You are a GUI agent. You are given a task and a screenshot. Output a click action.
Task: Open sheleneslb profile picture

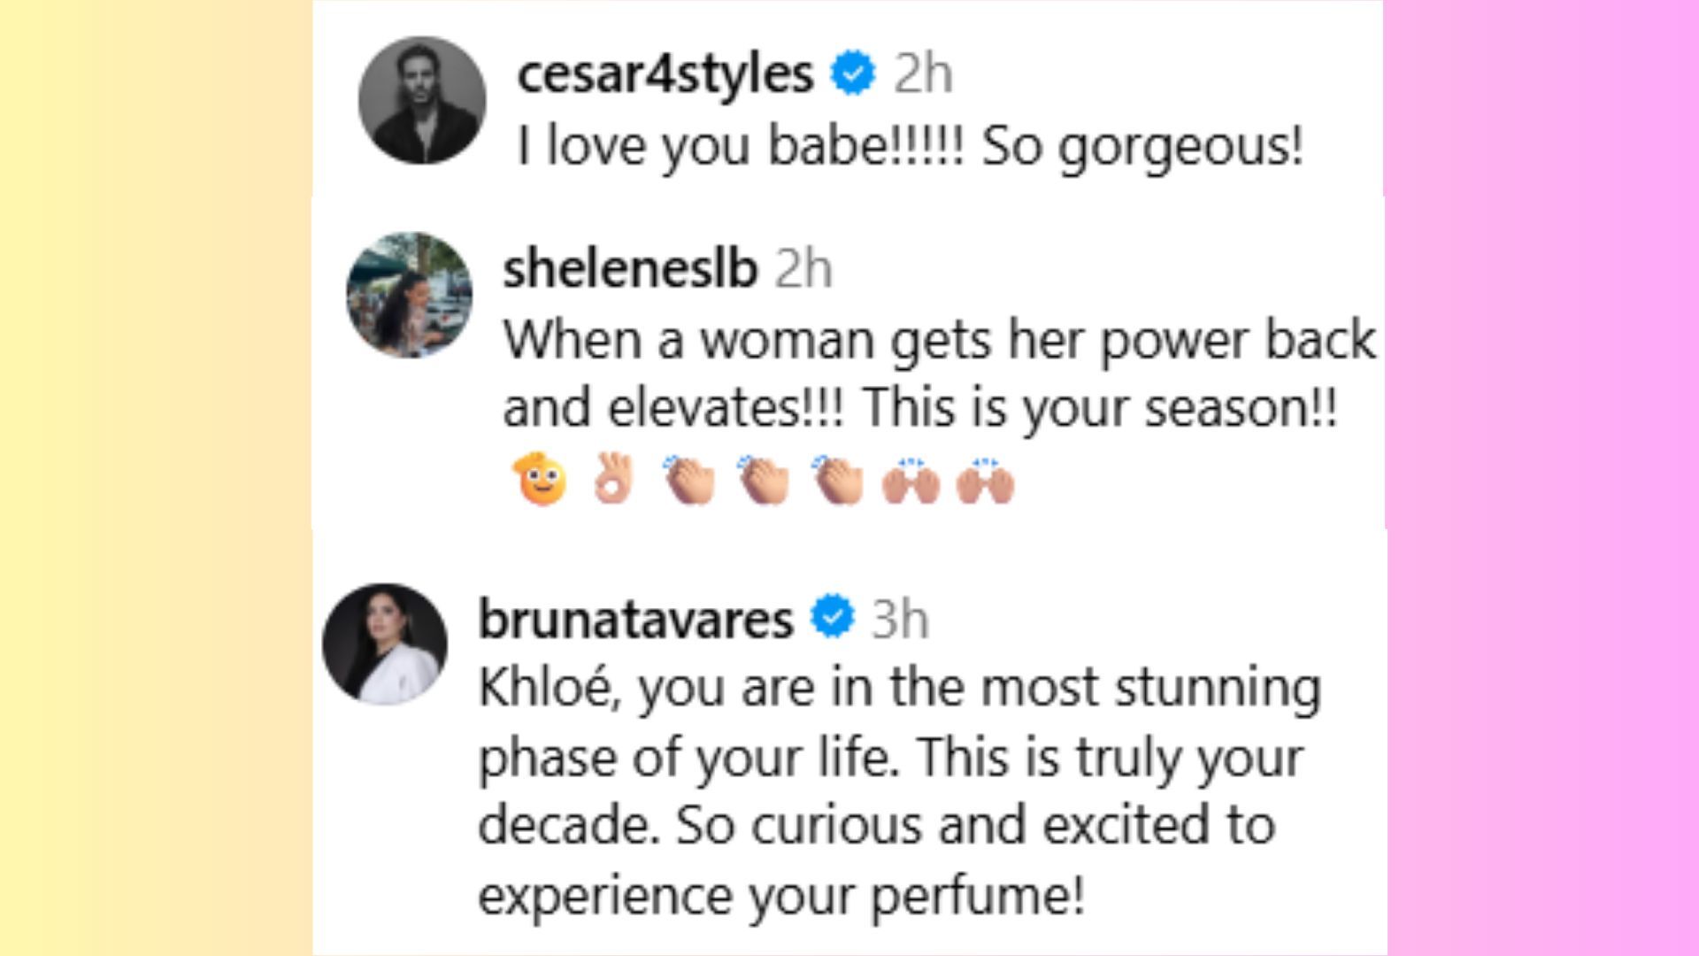pos(409,295)
